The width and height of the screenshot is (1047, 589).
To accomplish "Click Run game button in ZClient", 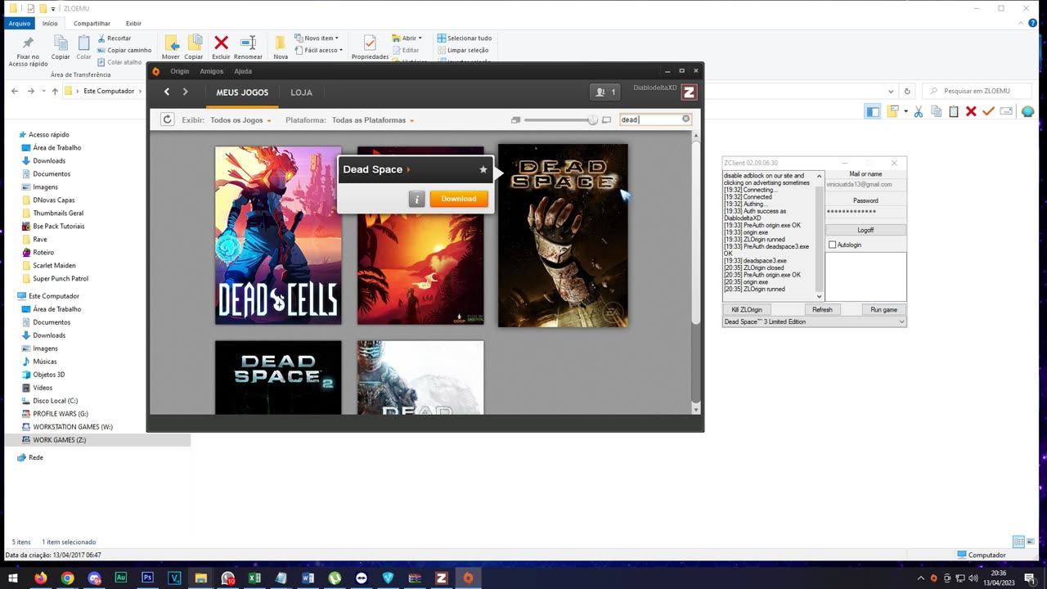I will click(x=883, y=309).
